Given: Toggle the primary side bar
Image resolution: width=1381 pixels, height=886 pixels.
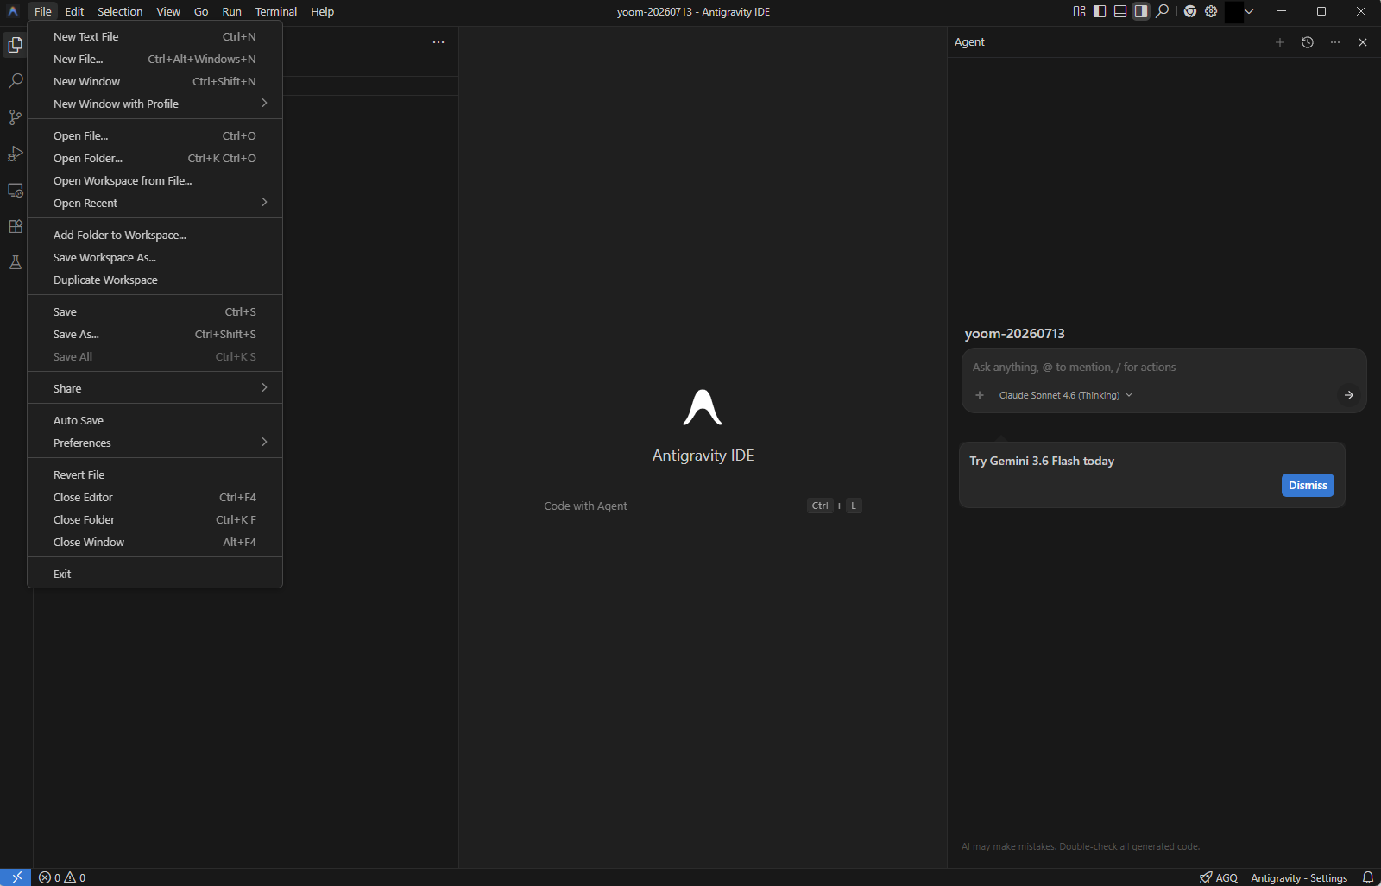Looking at the screenshot, I should pyautogui.click(x=1100, y=11).
